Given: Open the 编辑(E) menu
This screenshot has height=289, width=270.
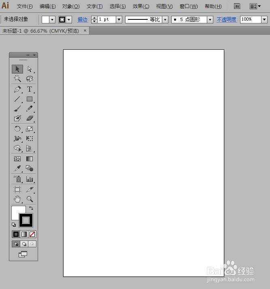Looking at the screenshot, I should 47,6.
